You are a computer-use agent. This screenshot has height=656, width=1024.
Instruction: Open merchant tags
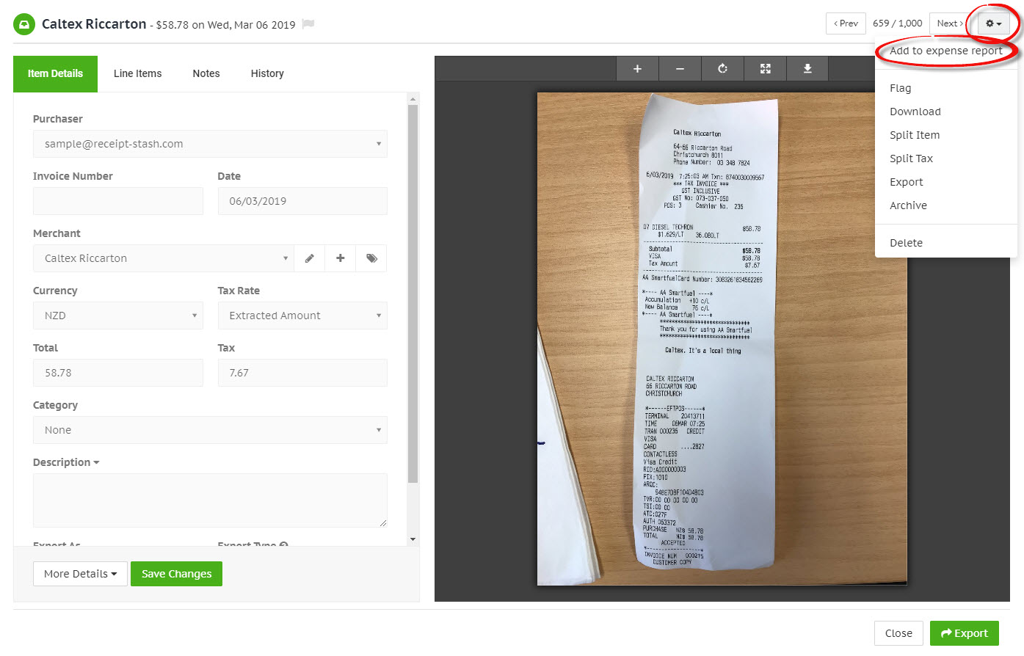pyautogui.click(x=371, y=258)
